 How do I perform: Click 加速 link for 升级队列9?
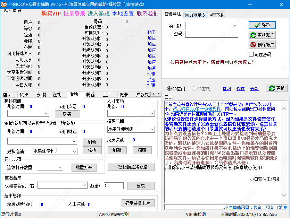[x=151, y=86]
